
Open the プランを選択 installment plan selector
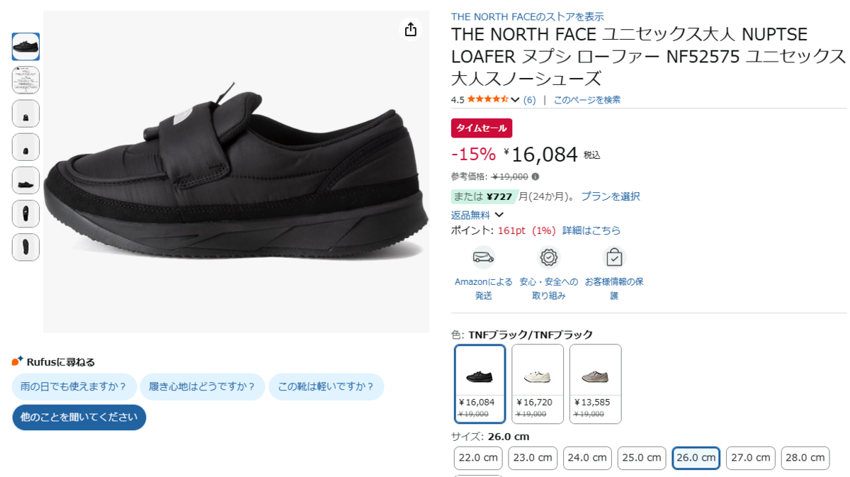click(610, 196)
